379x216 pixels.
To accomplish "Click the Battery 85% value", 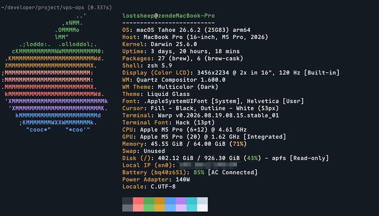I will pyautogui.click(x=199, y=172).
